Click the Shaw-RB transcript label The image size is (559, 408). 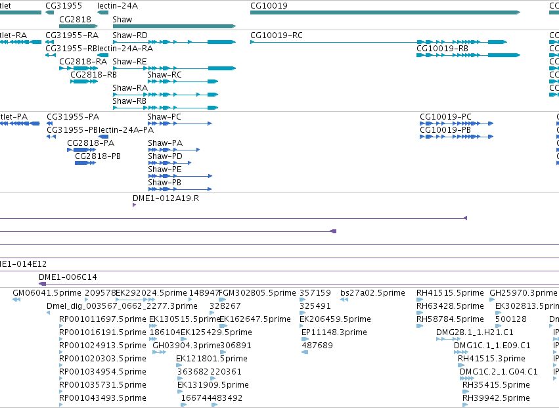pyautogui.click(x=129, y=101)
